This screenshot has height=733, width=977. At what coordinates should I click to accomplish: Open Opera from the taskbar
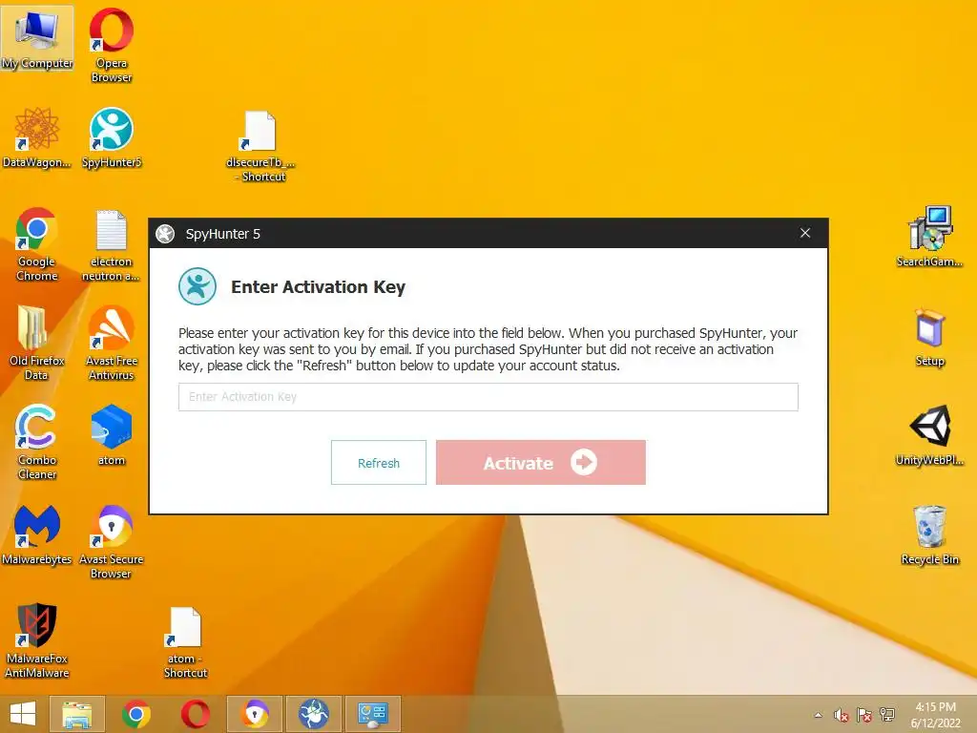[x=195, y=714]
